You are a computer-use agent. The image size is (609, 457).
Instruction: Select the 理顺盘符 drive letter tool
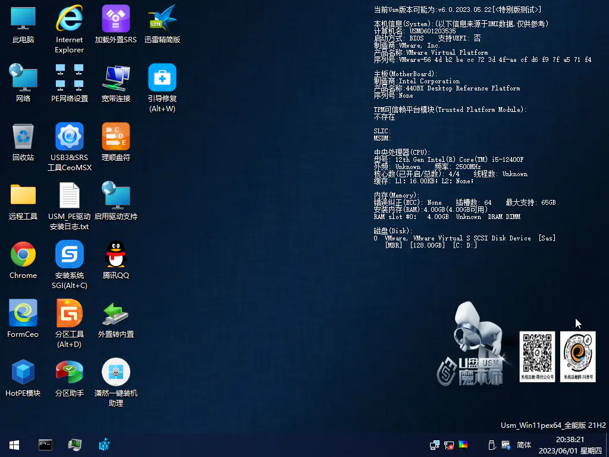point(116,137)
